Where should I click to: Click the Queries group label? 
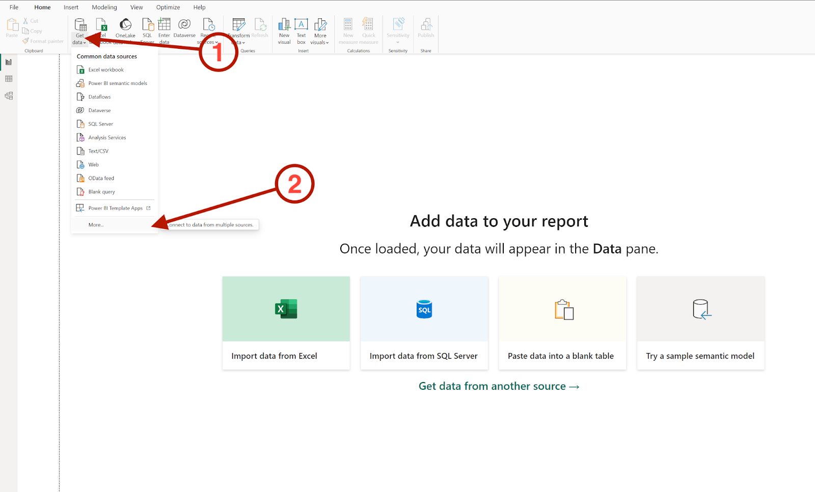248,51
